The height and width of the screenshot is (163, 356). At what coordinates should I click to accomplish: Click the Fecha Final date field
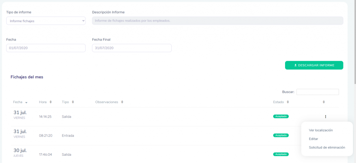point(132,48)
